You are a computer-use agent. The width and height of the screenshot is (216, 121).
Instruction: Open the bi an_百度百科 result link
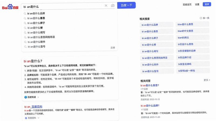[33, 106]
